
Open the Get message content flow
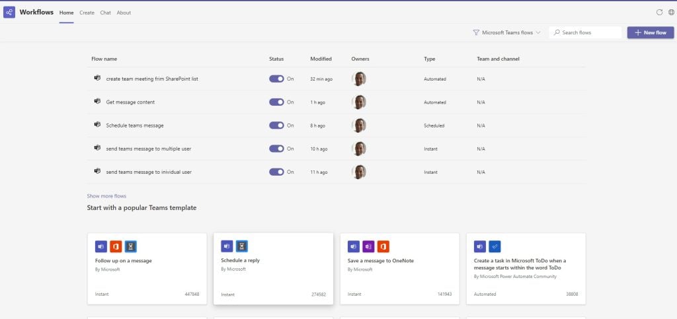point(130,102)
